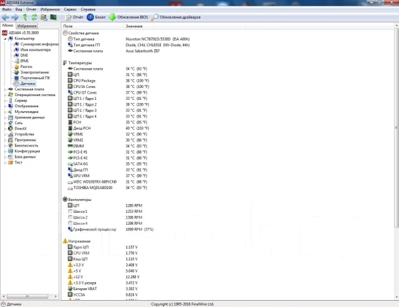The width and height of the screenshot is (399, 307).
Task: Open the Файл menu
Action: 7,9
